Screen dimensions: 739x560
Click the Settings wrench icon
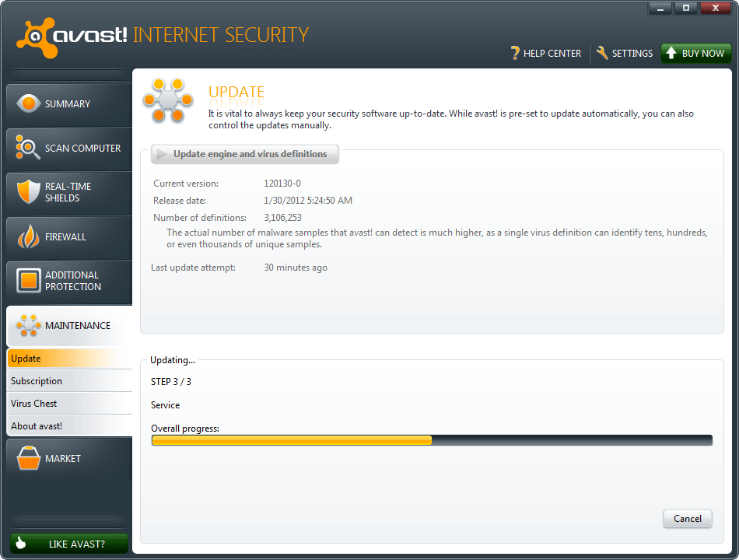click(x=602, y=53)
